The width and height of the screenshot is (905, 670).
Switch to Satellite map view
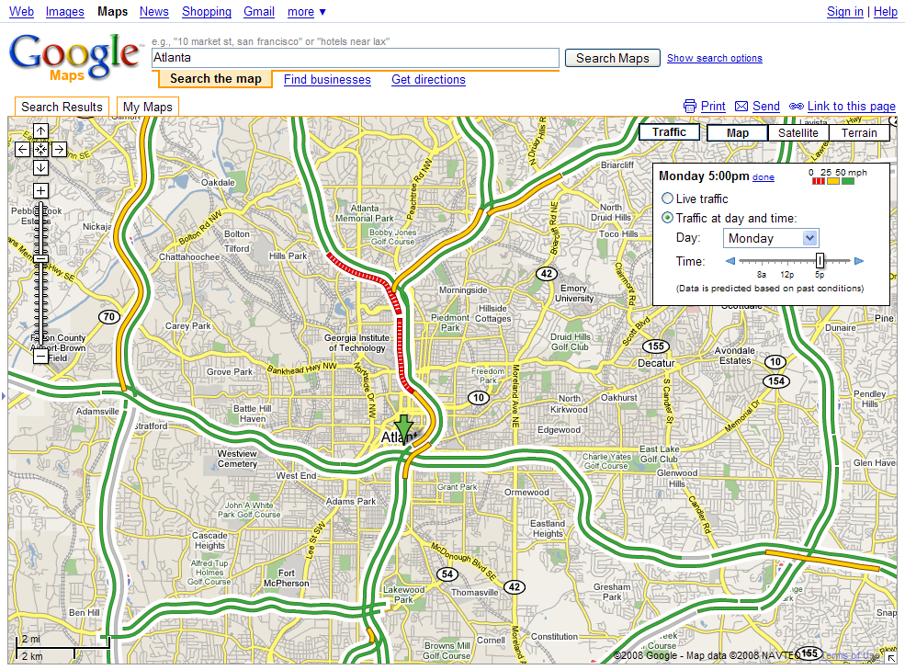(798, 132)
